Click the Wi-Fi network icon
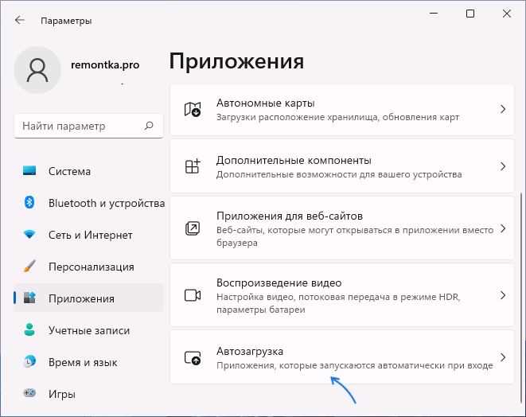The width and height of the screenshot is (526, 417). click(x=29, y=234)
